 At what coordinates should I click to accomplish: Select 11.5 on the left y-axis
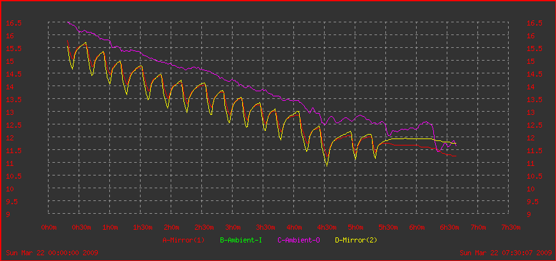click(x=14, y=151)
